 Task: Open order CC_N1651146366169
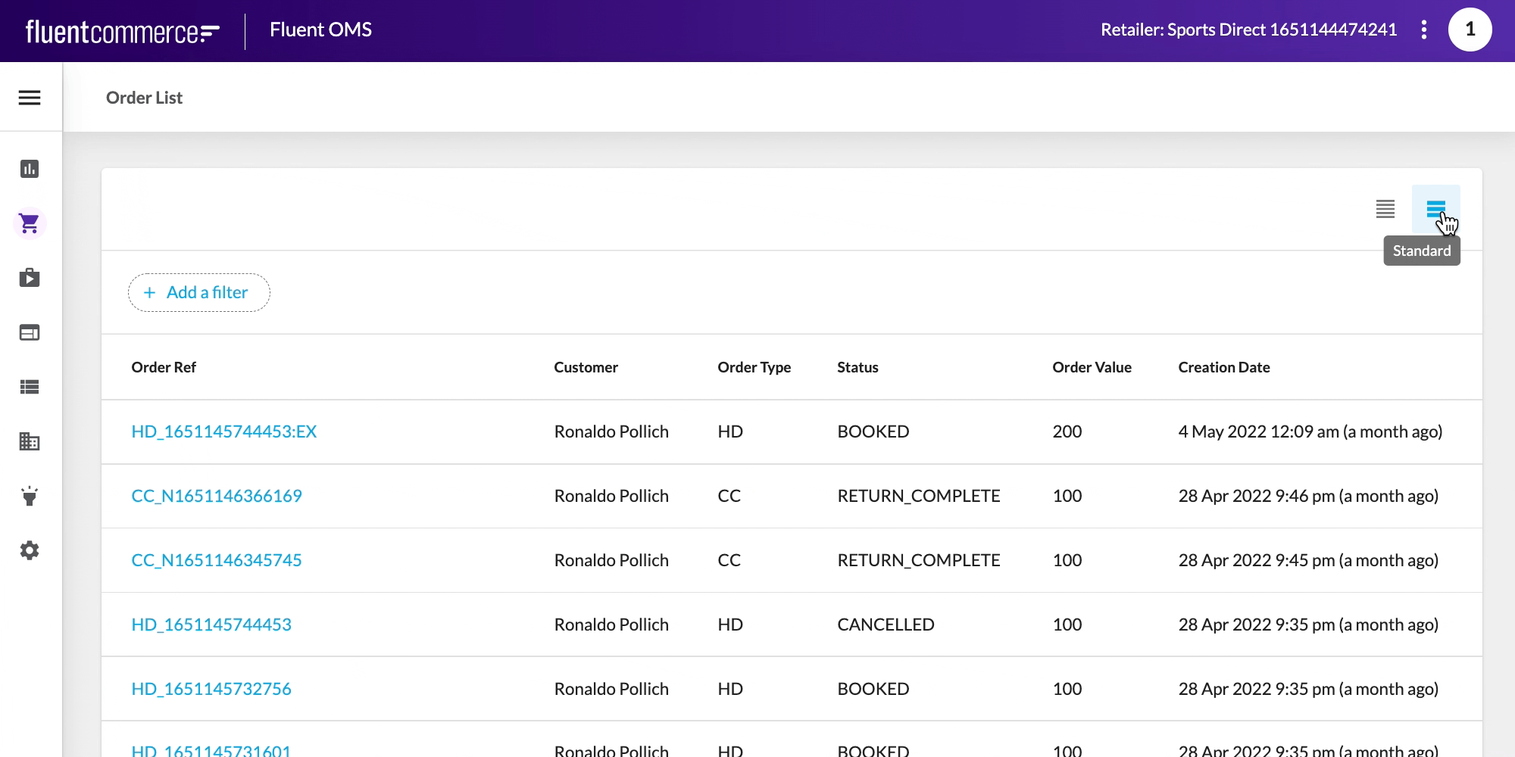217,496
